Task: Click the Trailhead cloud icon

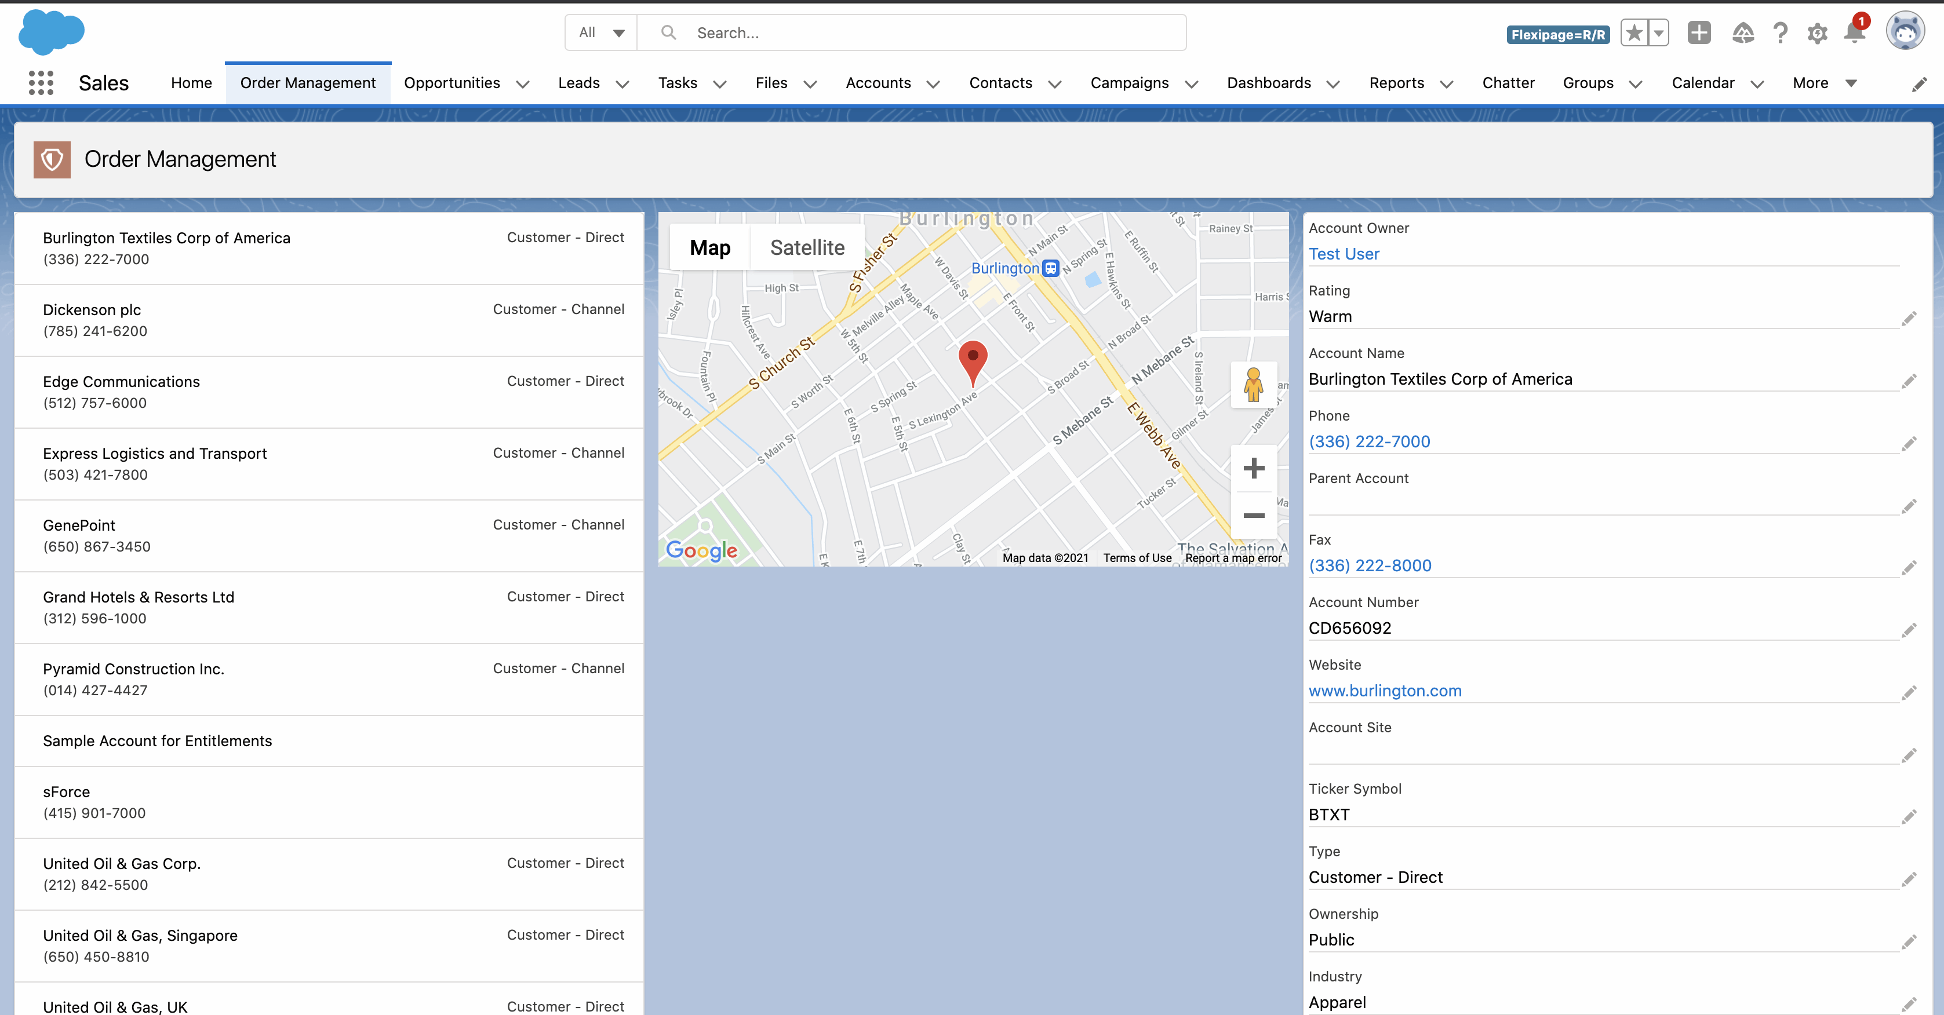Action: 1743,32
